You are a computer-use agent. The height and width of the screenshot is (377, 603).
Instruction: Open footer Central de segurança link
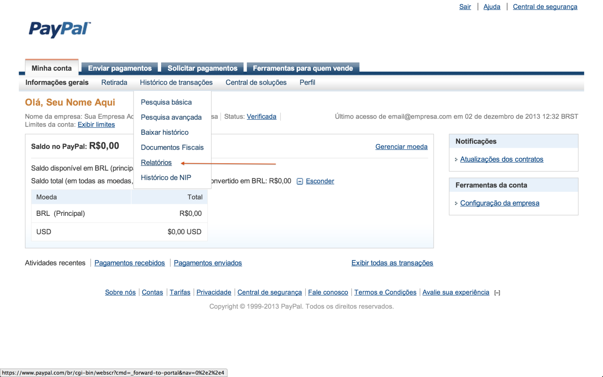[x=270, y=292]
